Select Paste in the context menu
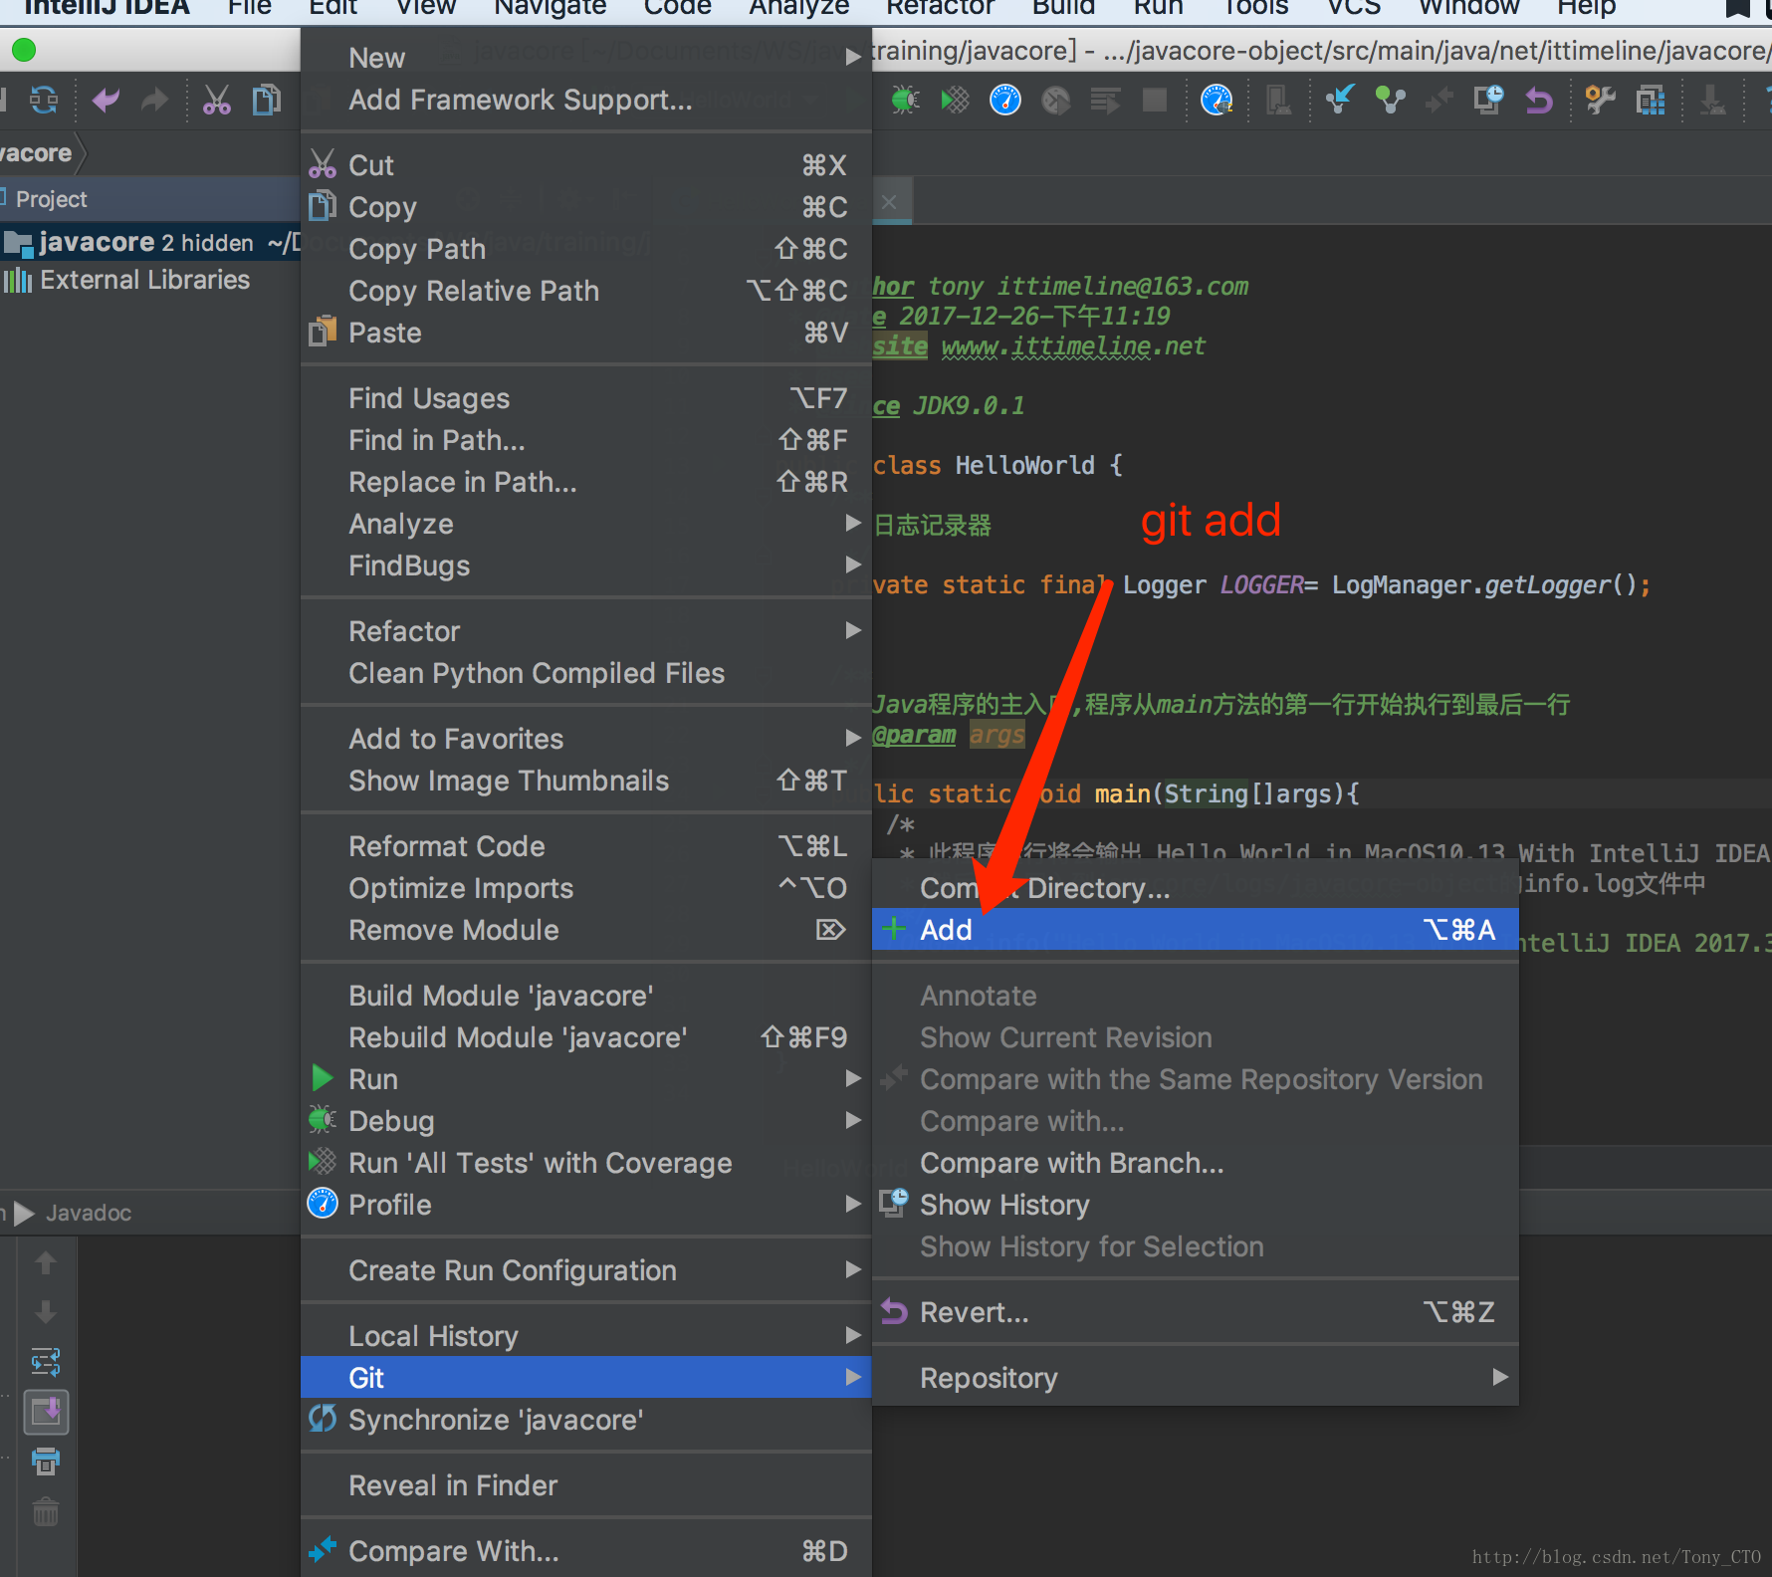Image resolution: width=1772 pixels, height=1577 pixels. [585, 333]
